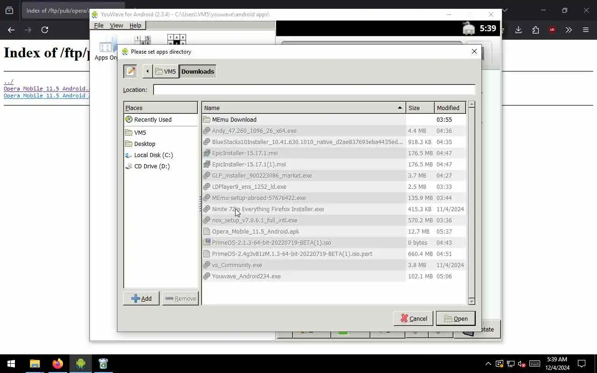Cancel the apps directory dialog
This screenshot has width=597, height=373.
(413, 318)
